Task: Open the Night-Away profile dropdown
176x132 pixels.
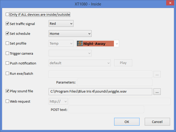Action: point(97,44)
